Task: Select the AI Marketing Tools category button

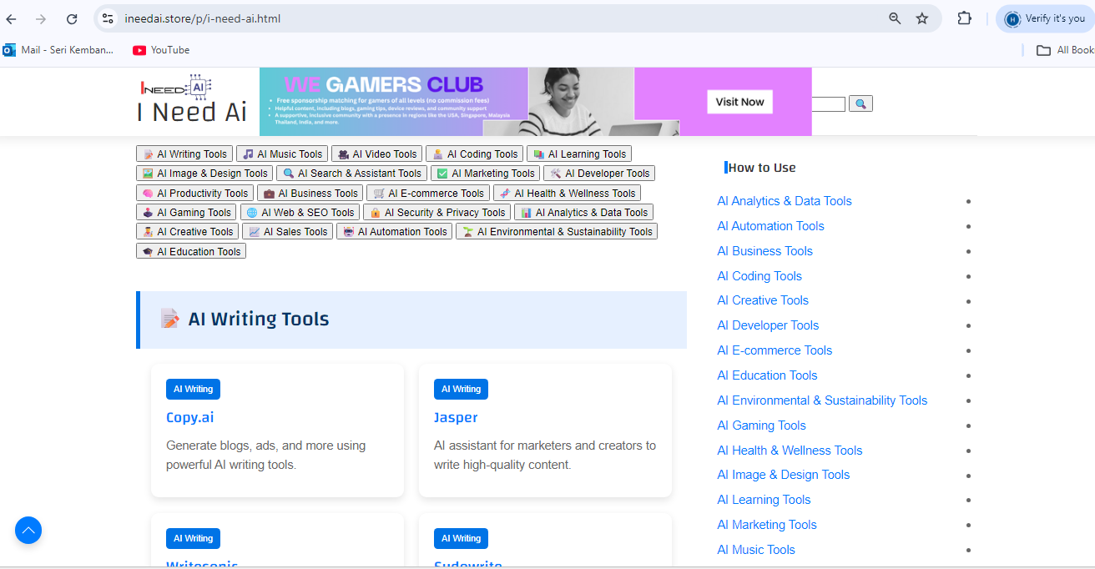Action: (485, 174)
